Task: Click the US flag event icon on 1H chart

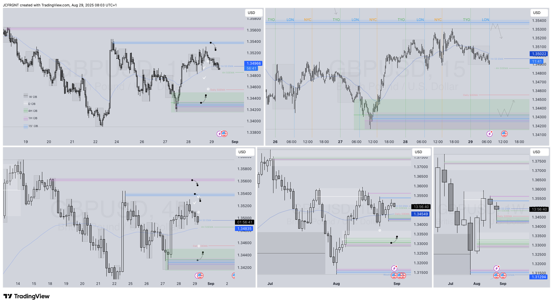Action: (x=224, y=134)
